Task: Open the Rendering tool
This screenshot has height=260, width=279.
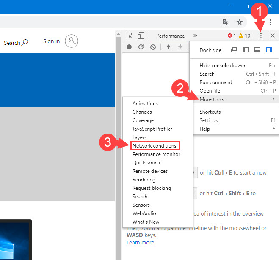Action: [x=157, y=180]
